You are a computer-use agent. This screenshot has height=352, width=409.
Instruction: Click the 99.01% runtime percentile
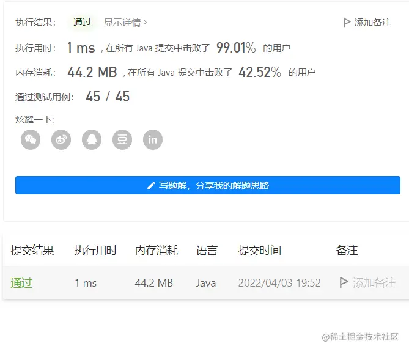[x=236, y=48]
